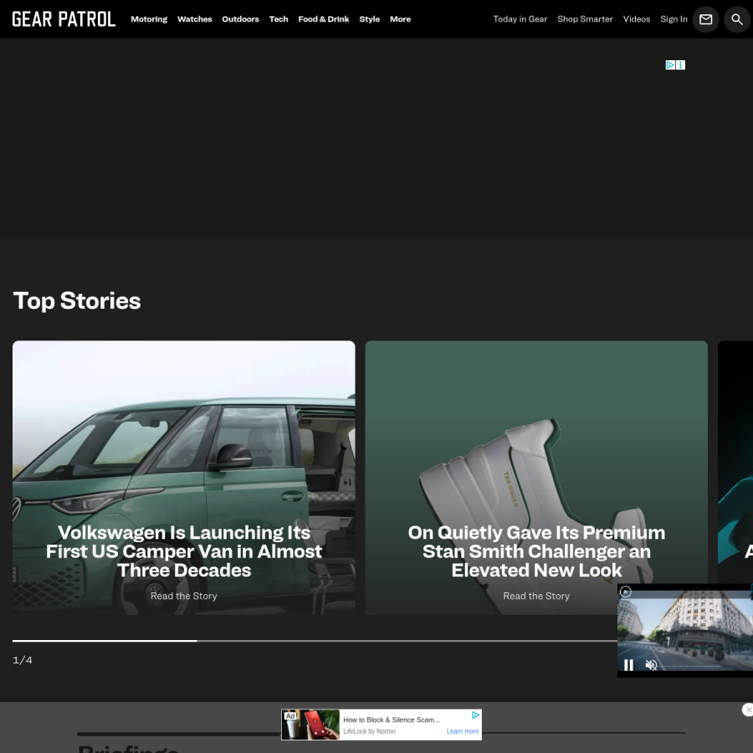Click the Top Stories heading

tap(77, 300)
